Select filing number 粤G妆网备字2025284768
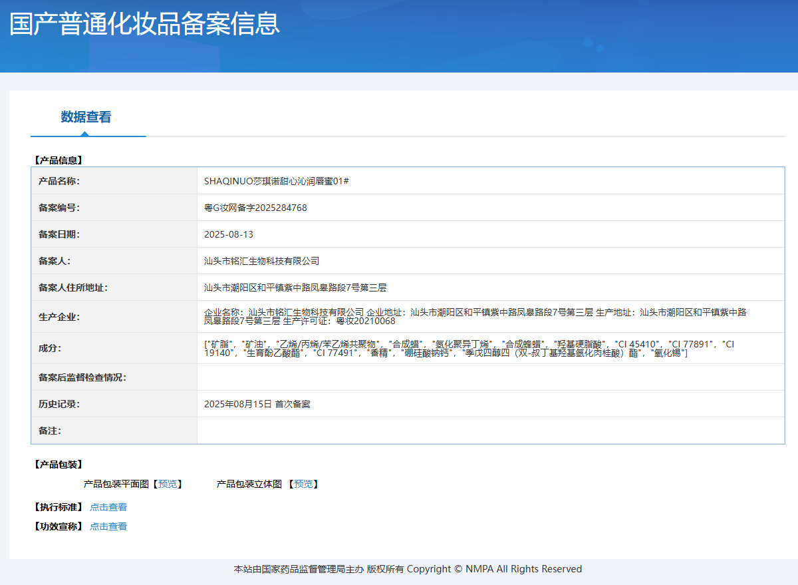The width and height of the screenshot is (798, 585). (x=255, y=208)
